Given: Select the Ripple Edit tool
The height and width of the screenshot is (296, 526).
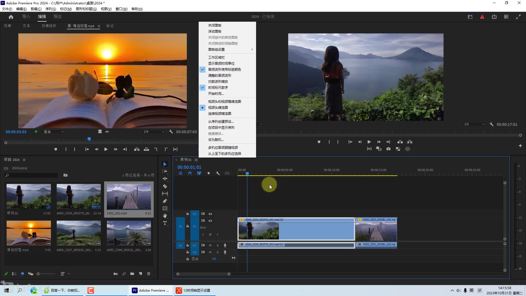Looking at the screenshot, I should [x=165, y=179].
